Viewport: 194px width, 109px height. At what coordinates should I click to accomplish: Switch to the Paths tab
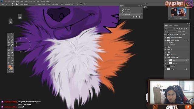(x=171, y=25)
